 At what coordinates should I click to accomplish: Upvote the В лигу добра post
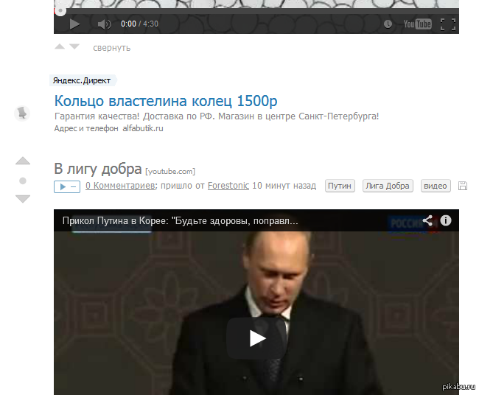pyautogui.click(x=23, y=161)
